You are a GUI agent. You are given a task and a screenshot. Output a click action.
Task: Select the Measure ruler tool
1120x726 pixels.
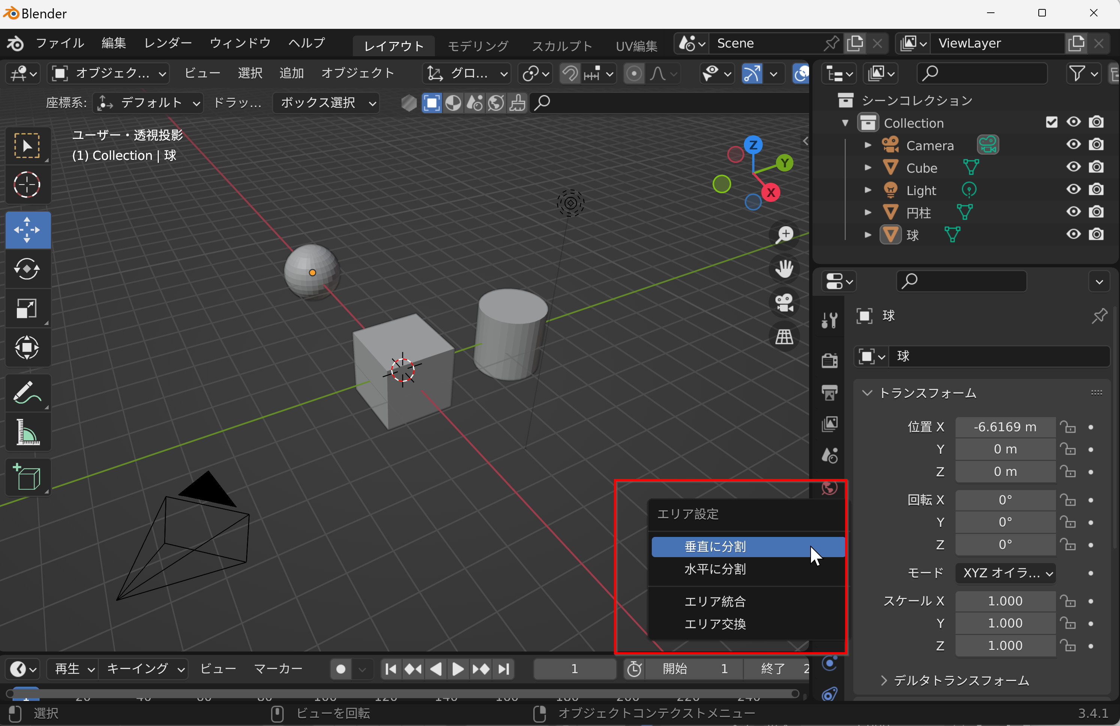click(27, 432)
